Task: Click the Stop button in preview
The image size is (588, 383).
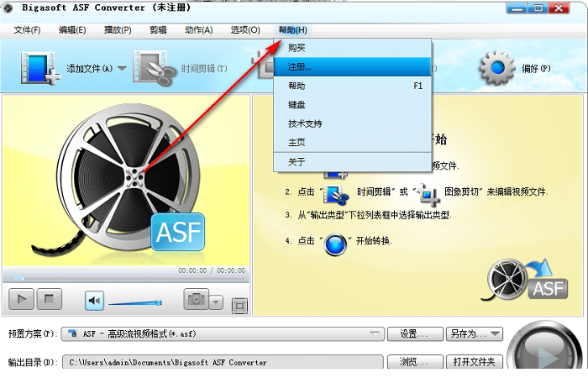Action: [x=49, y=299]
